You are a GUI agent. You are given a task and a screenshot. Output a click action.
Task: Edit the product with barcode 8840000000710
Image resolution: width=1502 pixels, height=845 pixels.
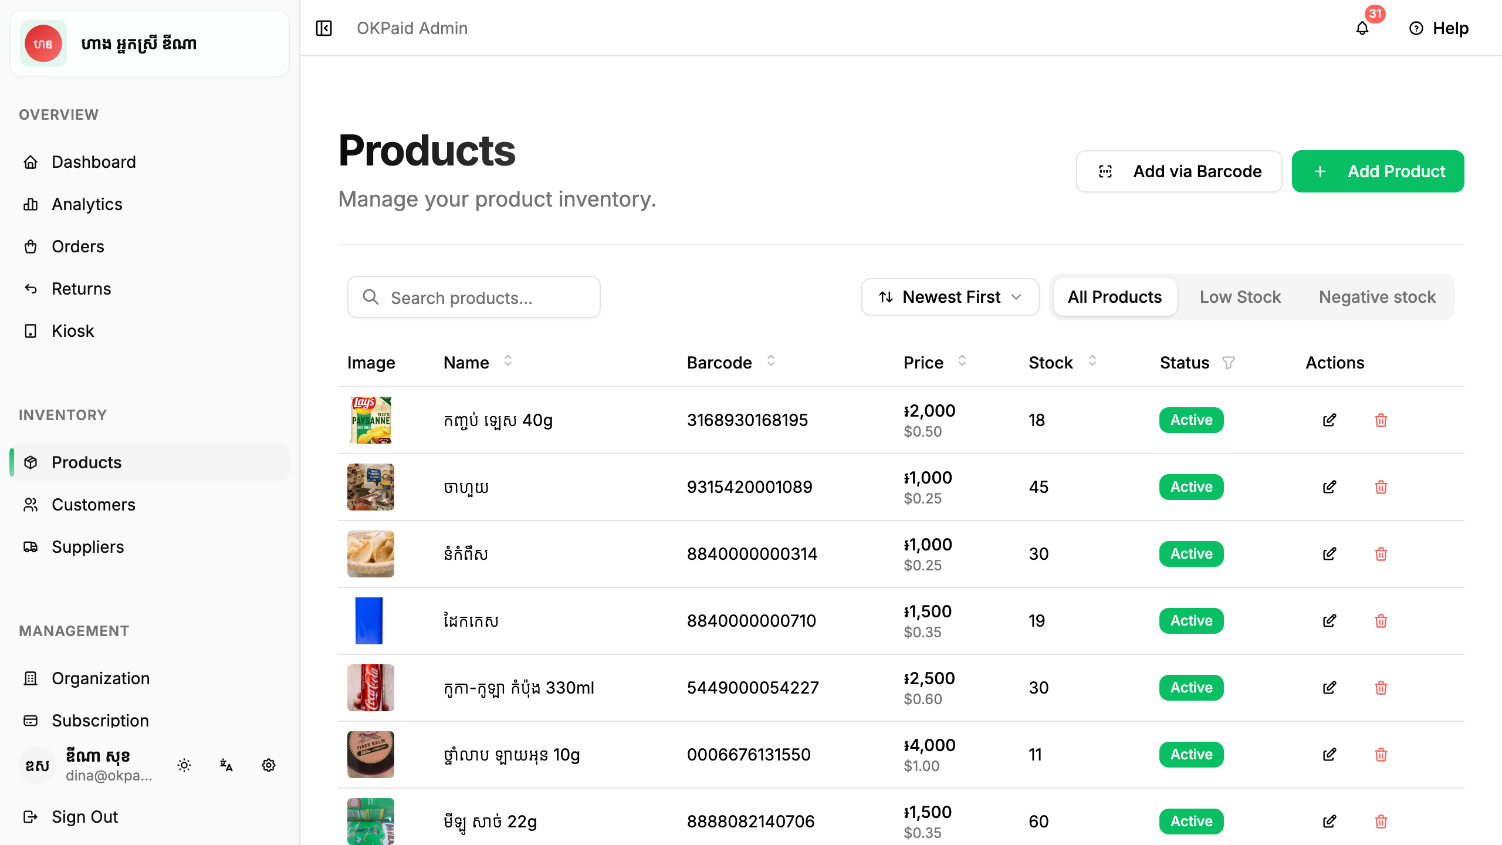coord(1330,620)
